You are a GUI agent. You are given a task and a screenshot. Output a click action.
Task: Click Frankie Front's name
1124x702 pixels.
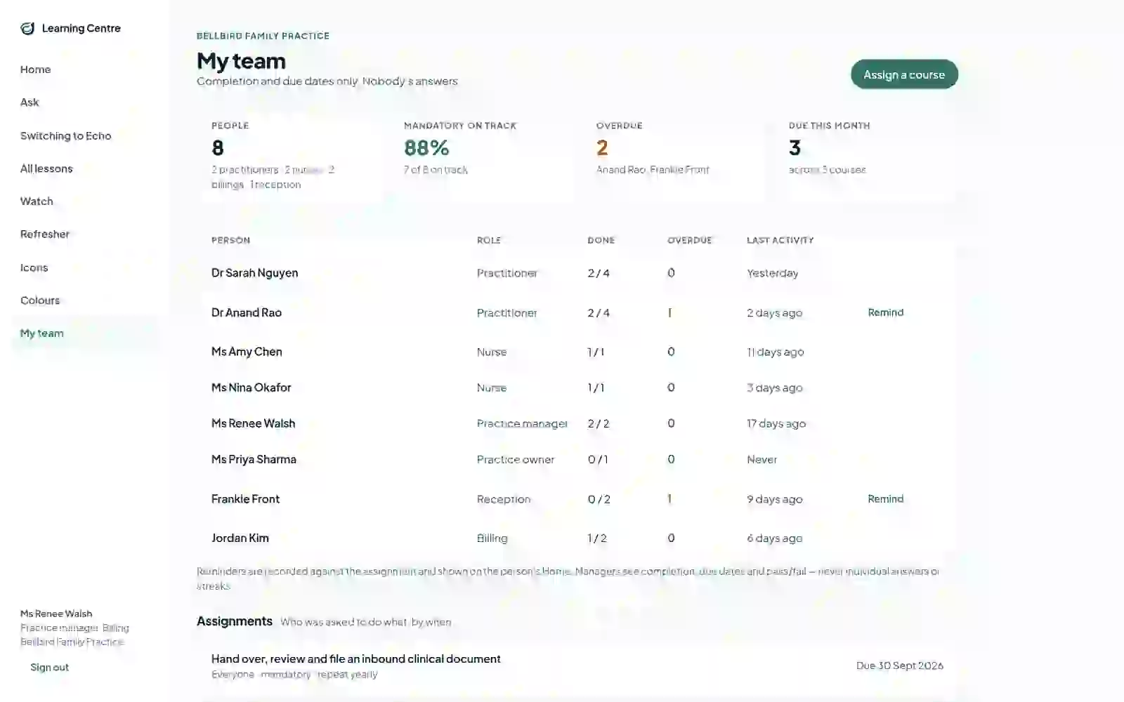point(245,499)
